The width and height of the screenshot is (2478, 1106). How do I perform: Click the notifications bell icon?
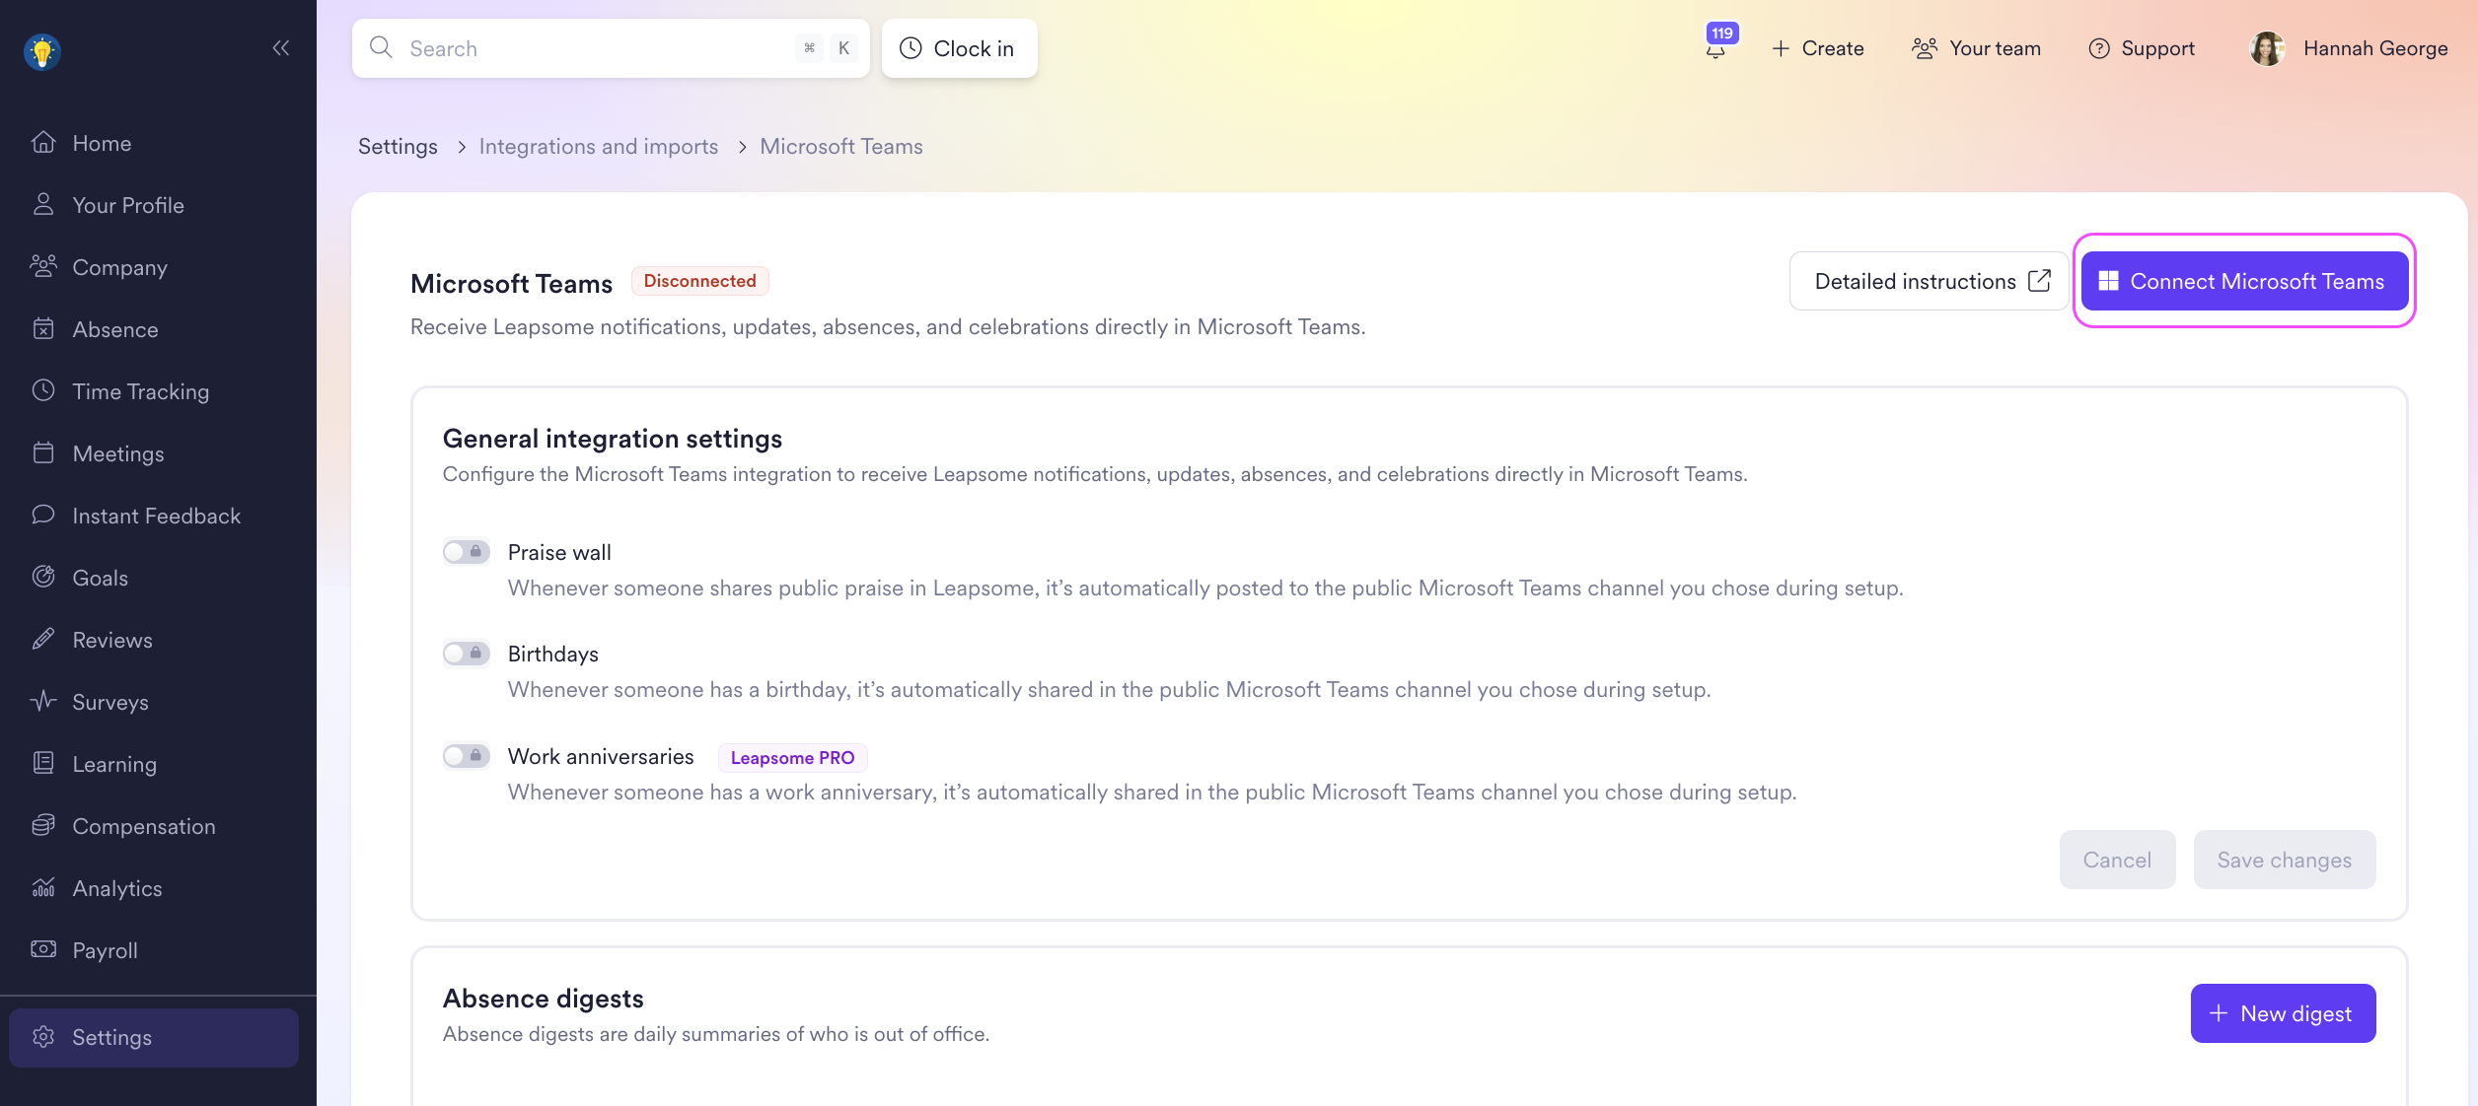point(1715,49)
